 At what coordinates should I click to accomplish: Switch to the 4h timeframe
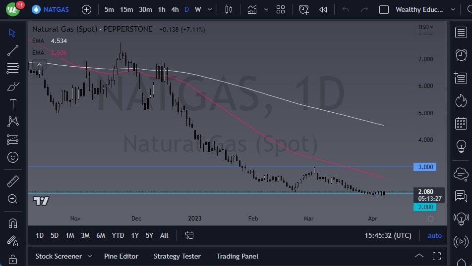click(175, 9)
